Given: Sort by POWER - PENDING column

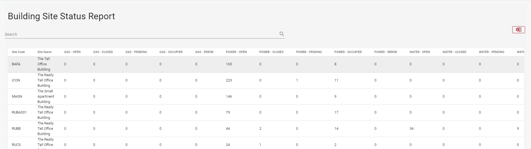Looking at the screenshot, I should [309, 52].
